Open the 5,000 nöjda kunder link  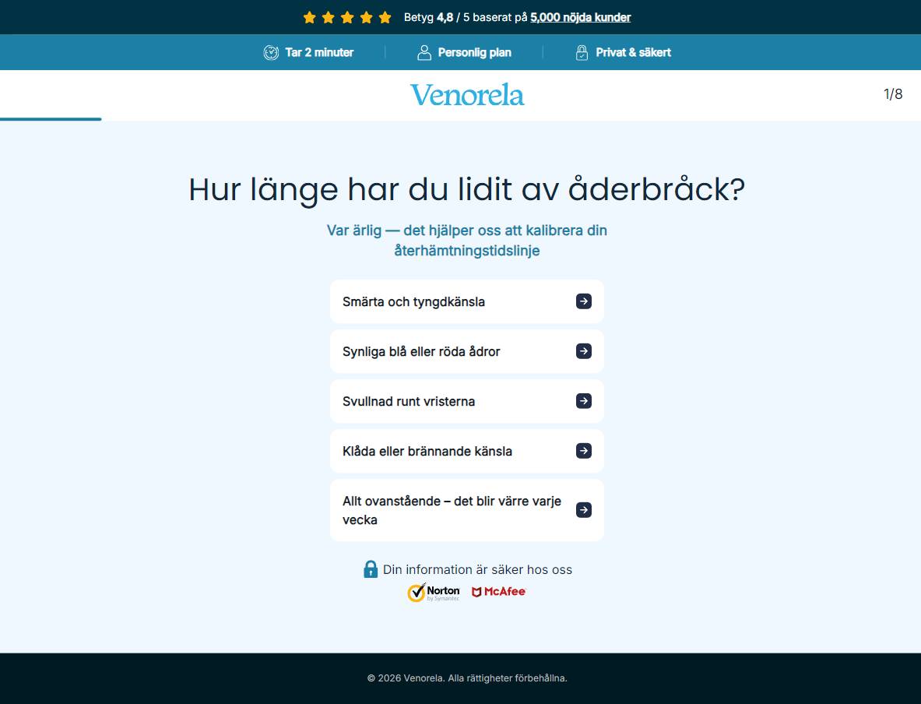pyautogui.click(x=580, y=18)
